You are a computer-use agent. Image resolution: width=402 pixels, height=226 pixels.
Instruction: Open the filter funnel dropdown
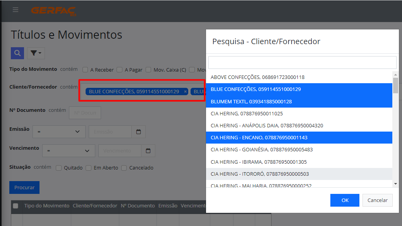tap(36, 53)
